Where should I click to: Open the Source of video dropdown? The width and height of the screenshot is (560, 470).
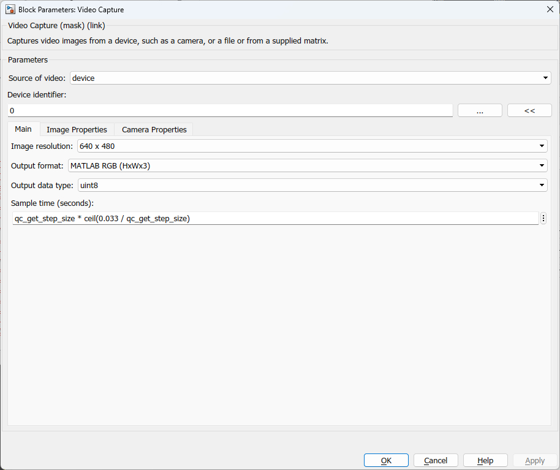pyautogui.click(x=544, y=78)
